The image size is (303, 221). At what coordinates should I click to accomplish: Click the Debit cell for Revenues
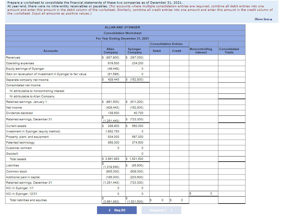(x=159, y=57)
